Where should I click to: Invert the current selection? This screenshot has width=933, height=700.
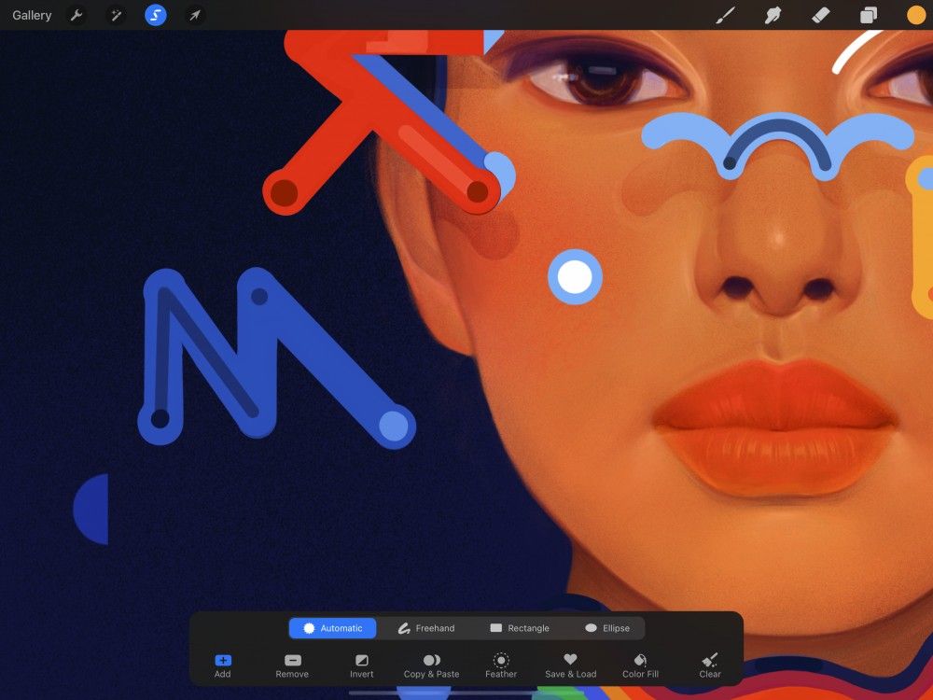coord(361,665)
